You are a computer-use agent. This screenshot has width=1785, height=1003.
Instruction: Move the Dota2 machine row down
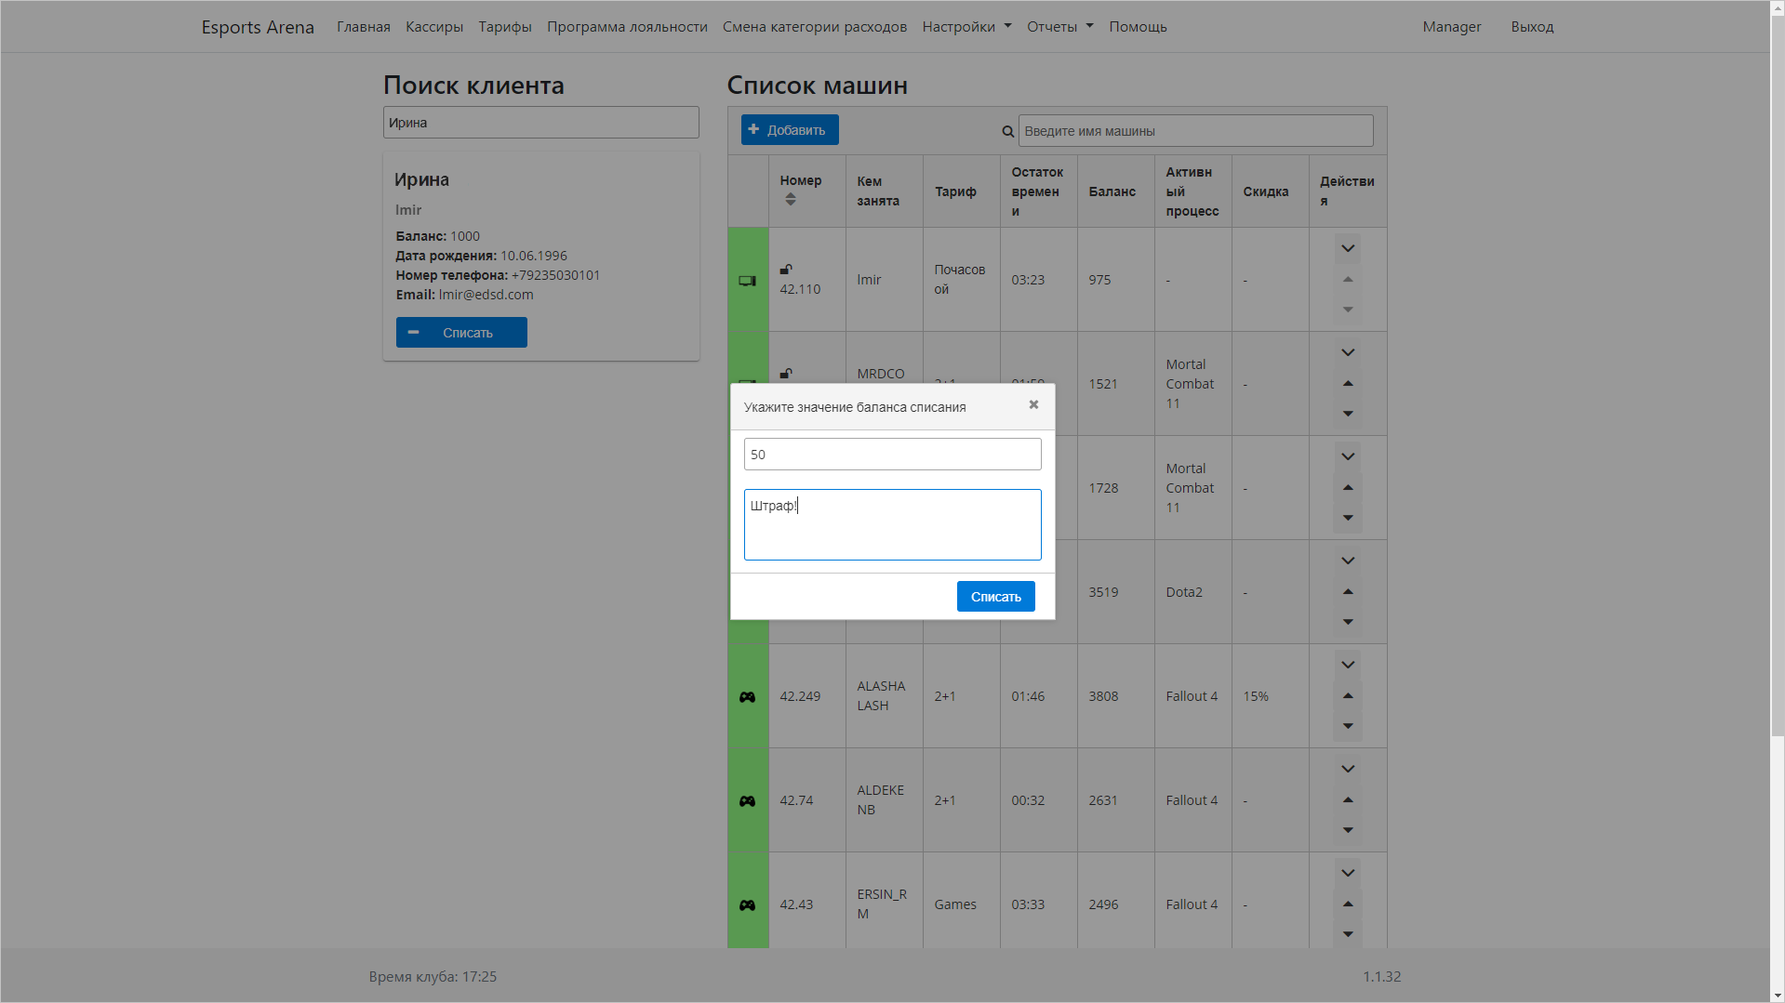pos(1348,622)
